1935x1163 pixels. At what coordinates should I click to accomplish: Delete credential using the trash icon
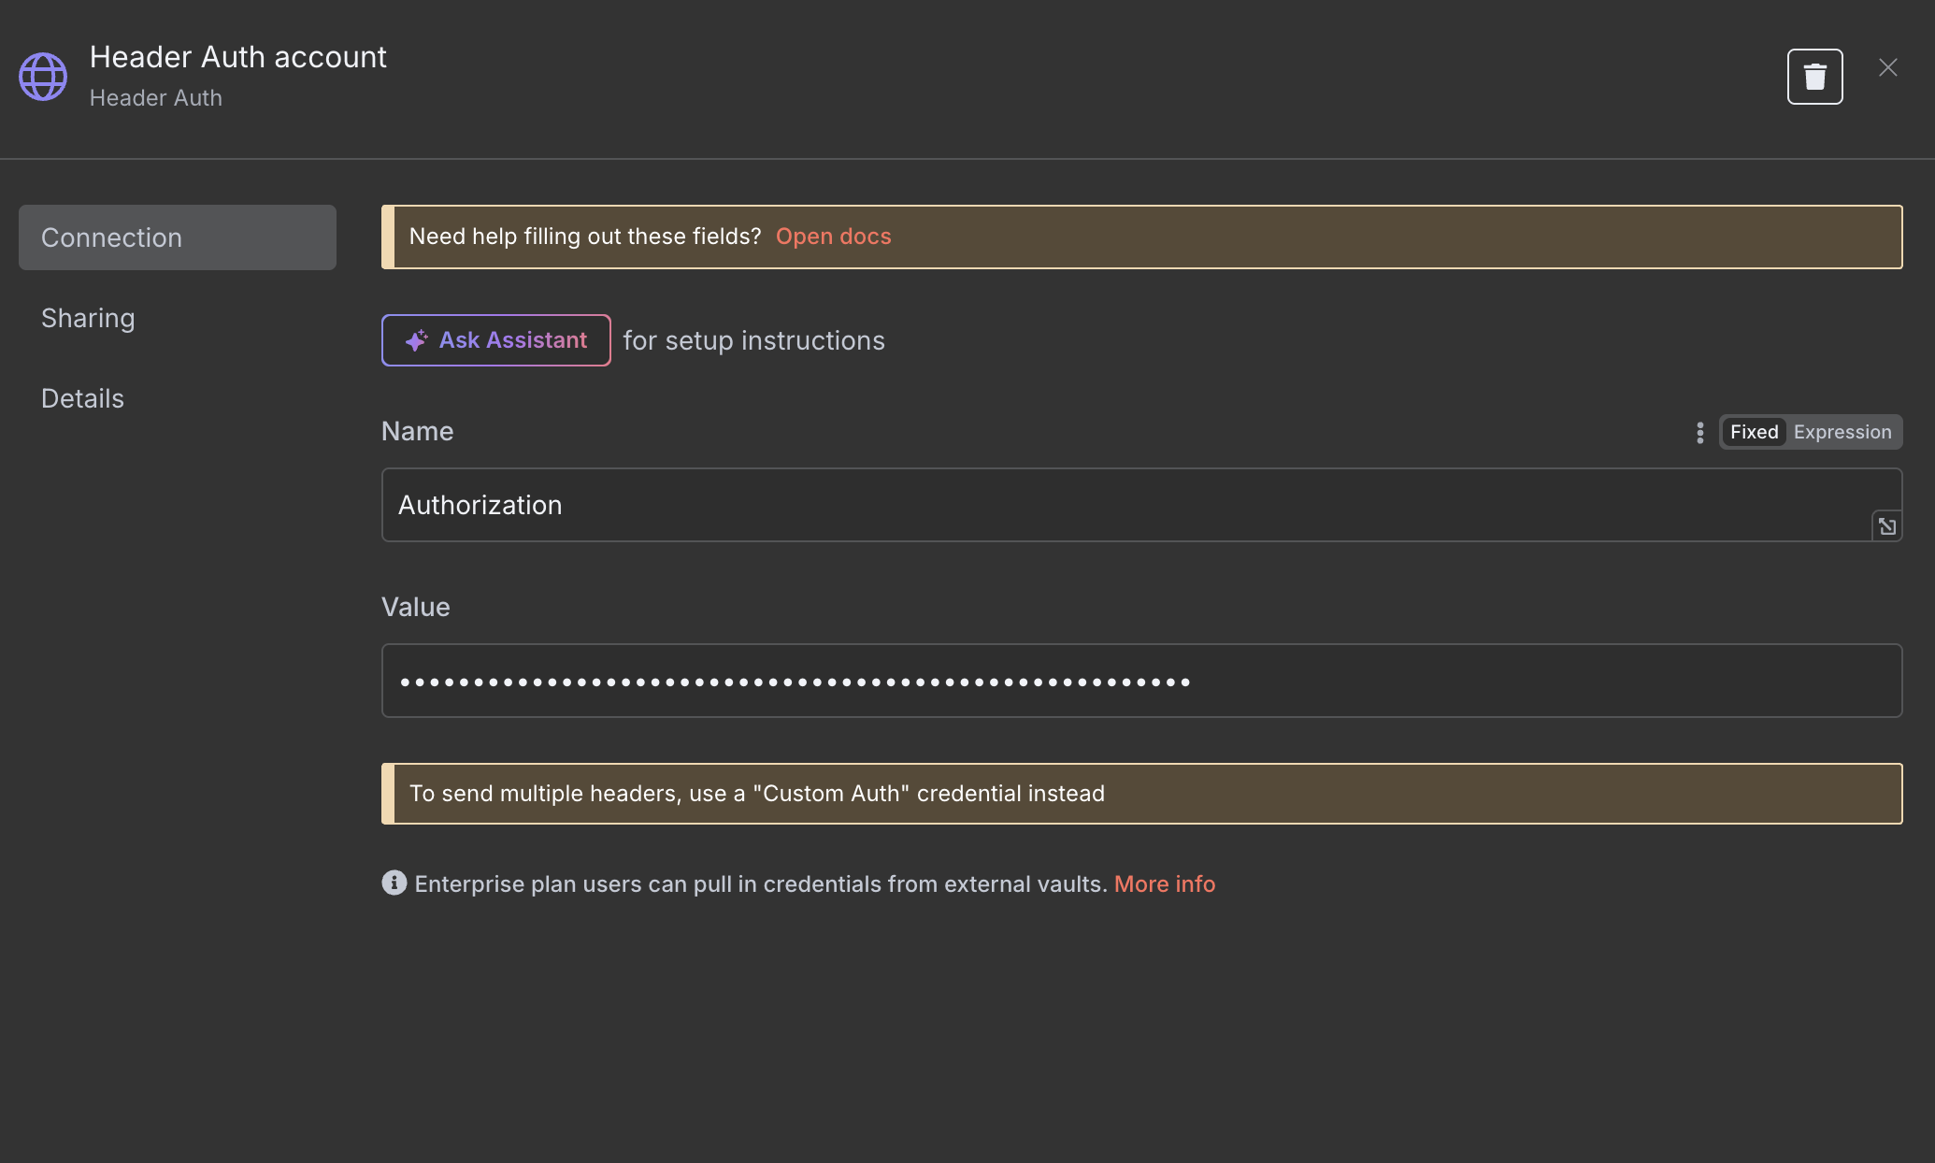[1814, 77]
